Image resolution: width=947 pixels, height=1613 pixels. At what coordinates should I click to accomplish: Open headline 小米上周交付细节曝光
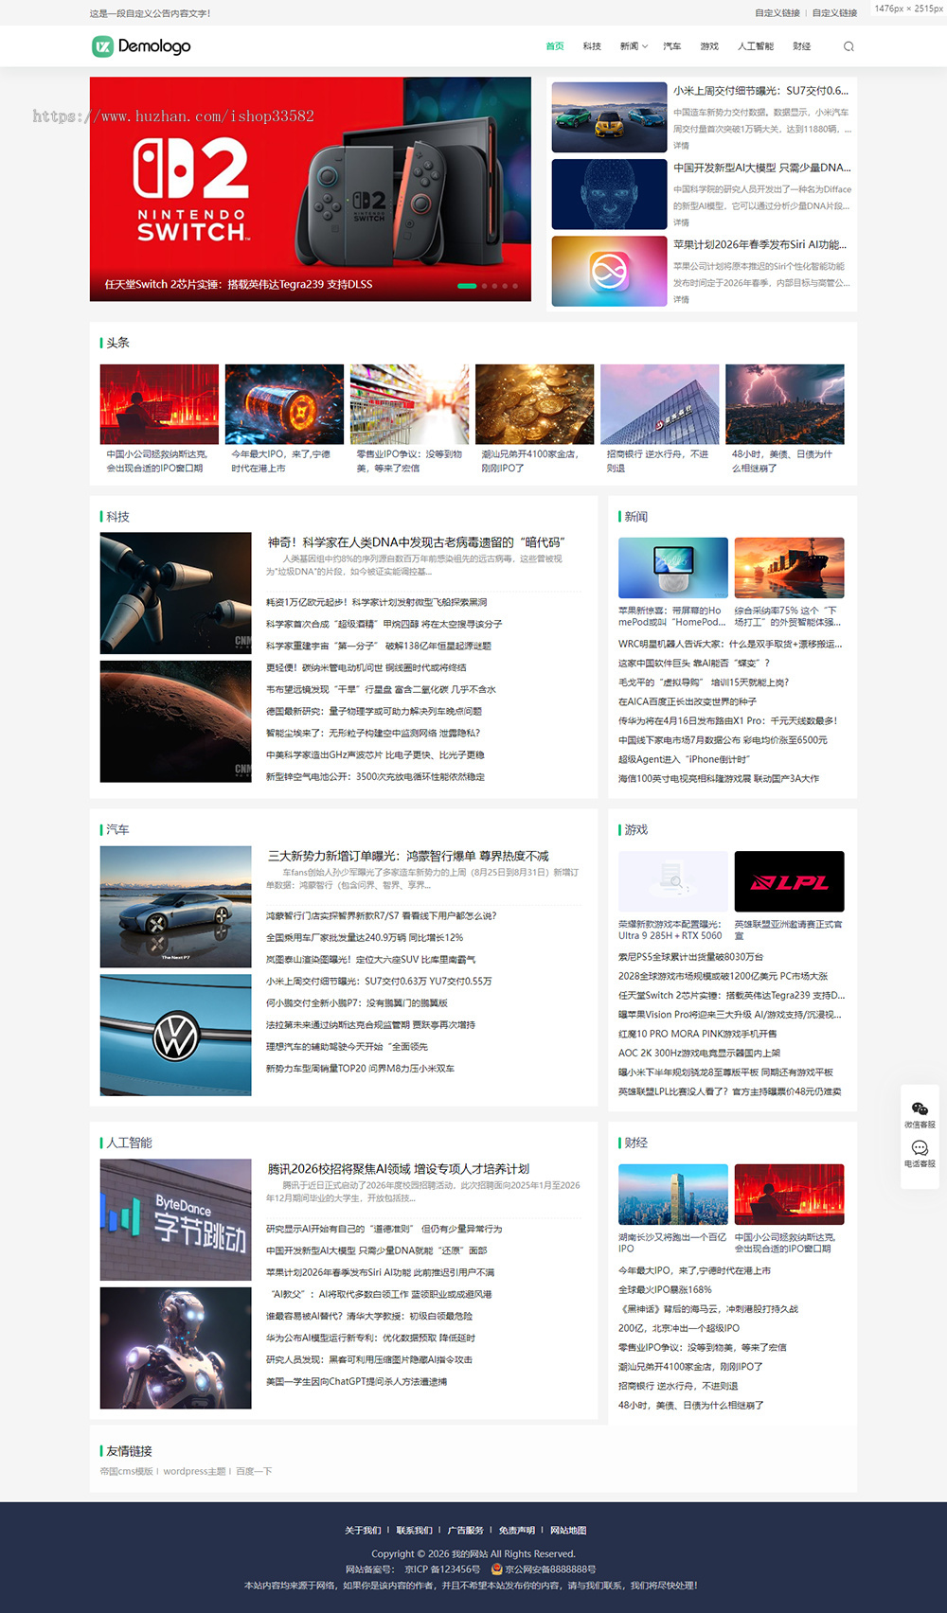[x=761, y=91]
